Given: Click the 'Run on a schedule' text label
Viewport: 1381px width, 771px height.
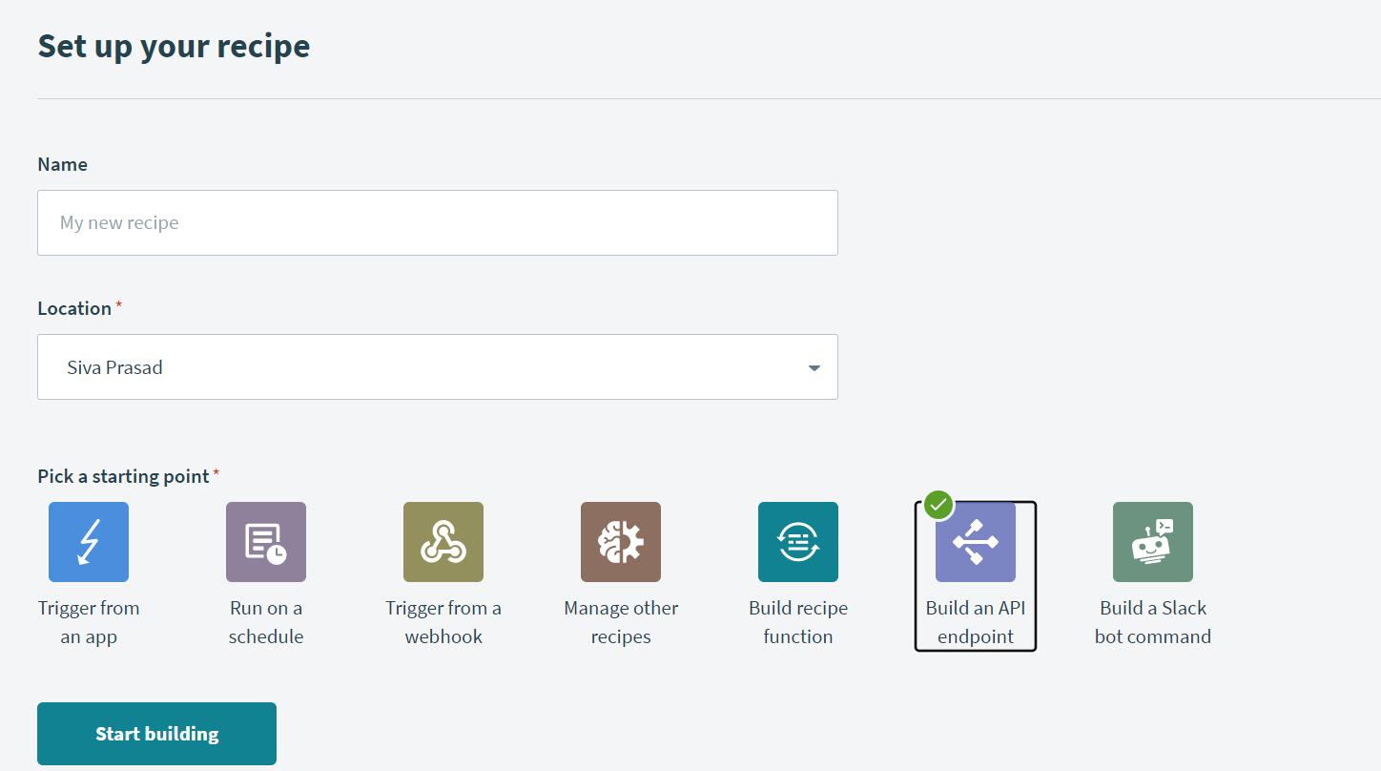Looking at the screenshot, I should pos(266,622).
